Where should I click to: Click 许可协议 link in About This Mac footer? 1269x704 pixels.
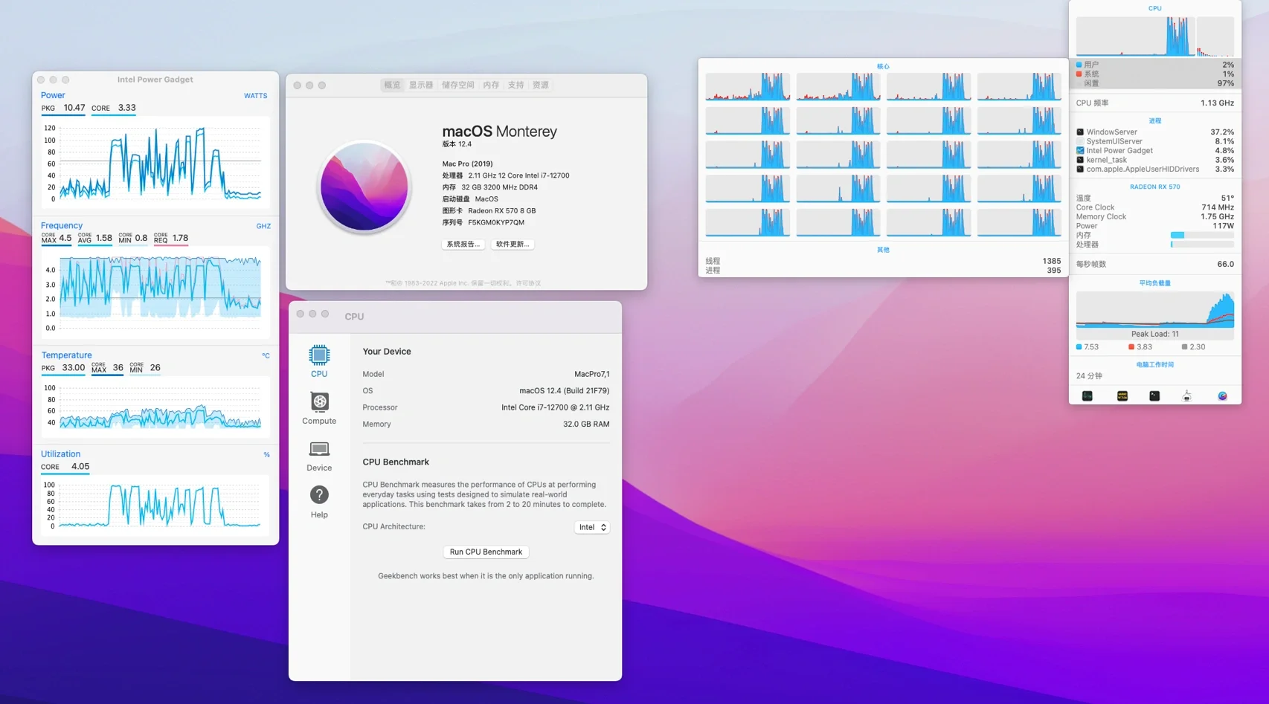[x=529, y=283]
